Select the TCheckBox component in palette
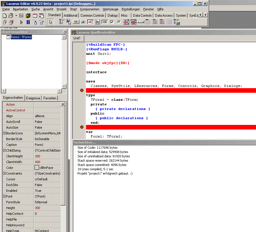This screenshot has width=256, height=232. tap(112, 22)
